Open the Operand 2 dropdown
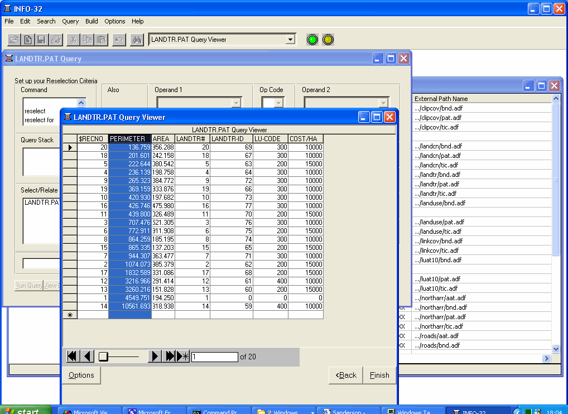The width and height of the screenshot is (568, 414). click(x=383, y=103)
